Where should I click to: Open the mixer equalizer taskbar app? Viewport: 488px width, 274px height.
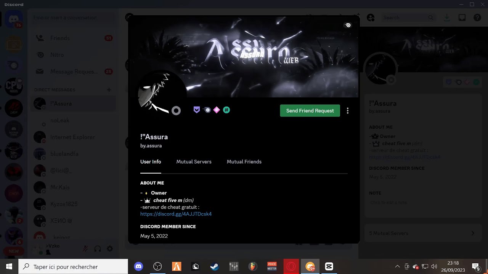click(234, 266)
